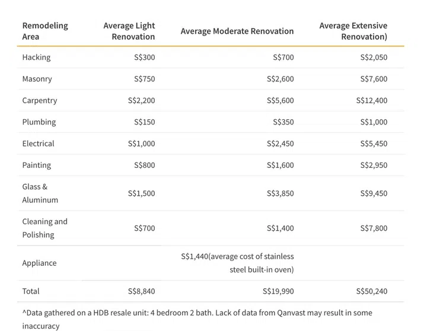Select the "Average Extensive Renovation)" header
427x331 pixels.
(x=353, y=31)
